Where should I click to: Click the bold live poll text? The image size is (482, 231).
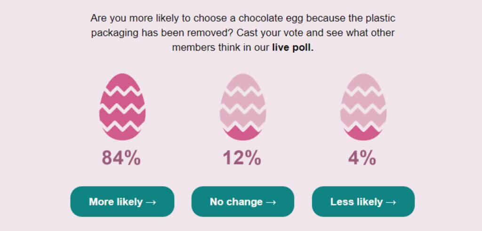coord(293,48)
